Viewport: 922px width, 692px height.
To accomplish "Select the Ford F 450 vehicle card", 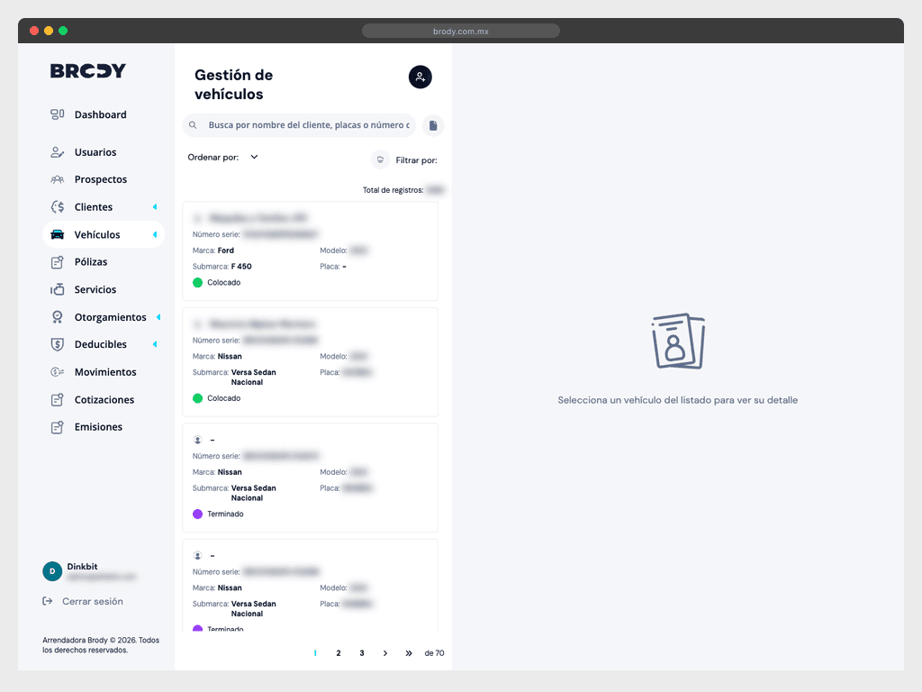I will [x=311, y=251].
